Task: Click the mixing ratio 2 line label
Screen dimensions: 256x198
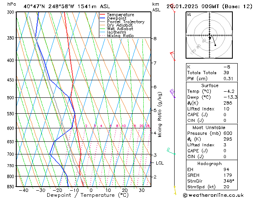Action: (x=86, y=126)
